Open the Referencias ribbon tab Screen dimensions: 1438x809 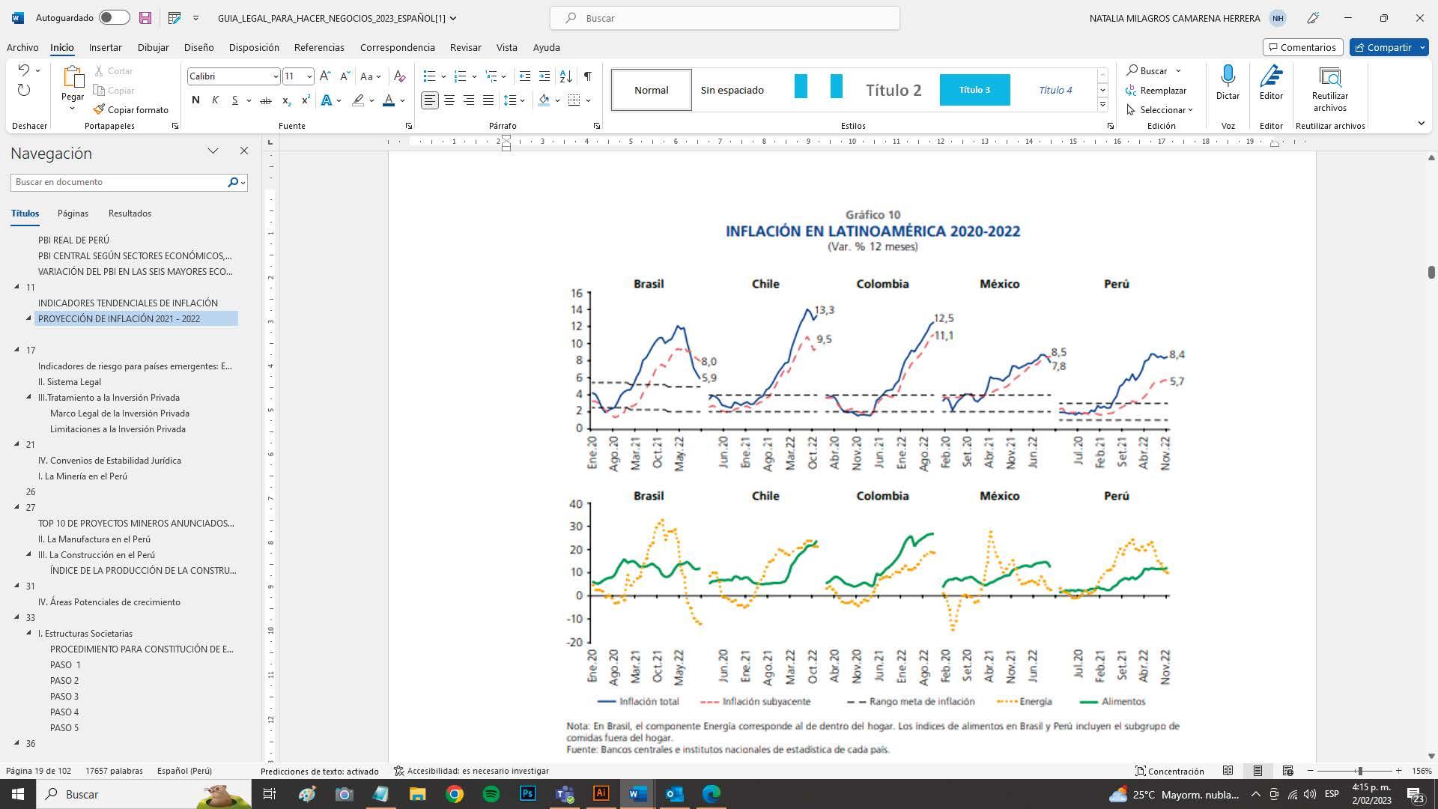pos(319,47)
